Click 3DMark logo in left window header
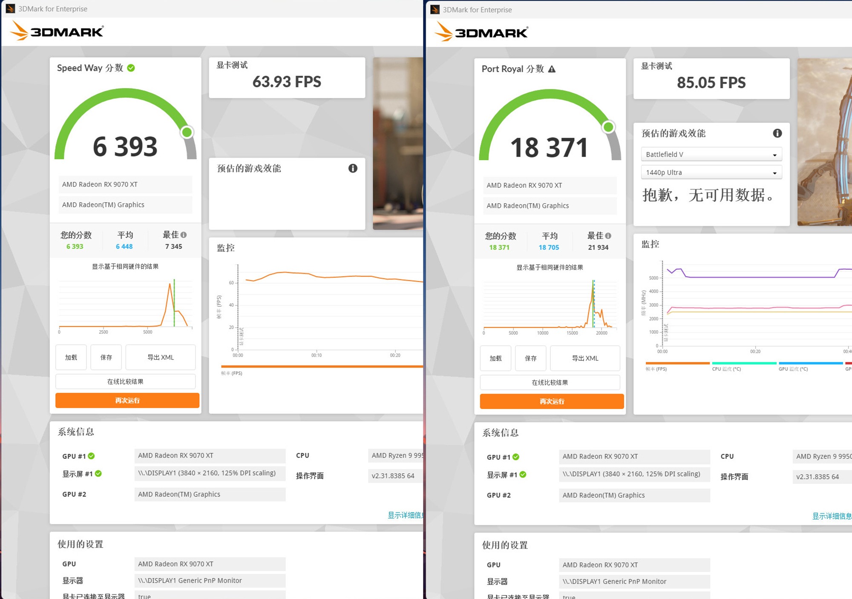852x599 pixels. coord(57,31)
